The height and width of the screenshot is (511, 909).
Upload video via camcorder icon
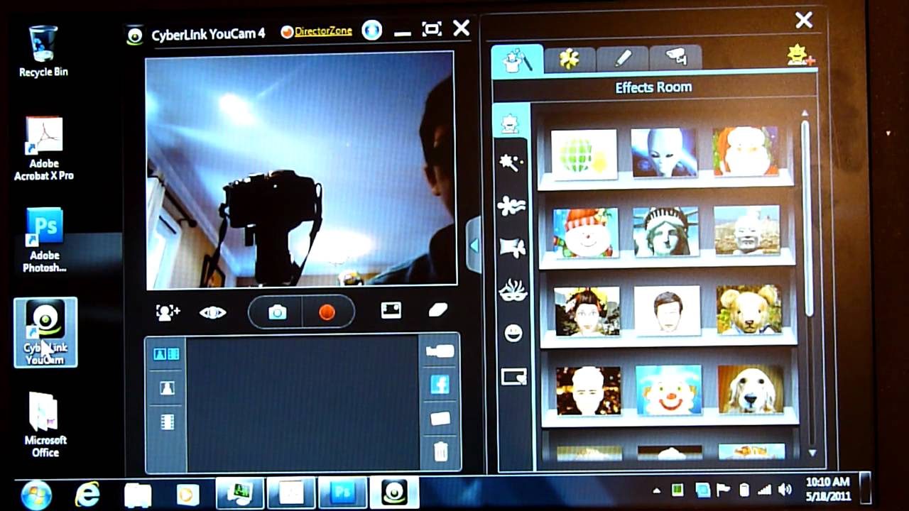[x=440, y=351]
